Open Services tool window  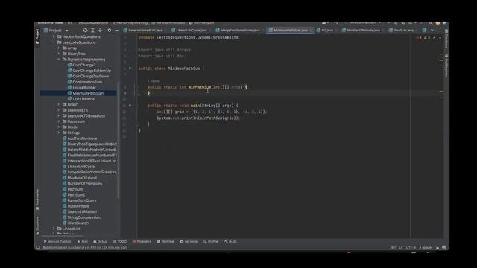click(x=189, y=241)
